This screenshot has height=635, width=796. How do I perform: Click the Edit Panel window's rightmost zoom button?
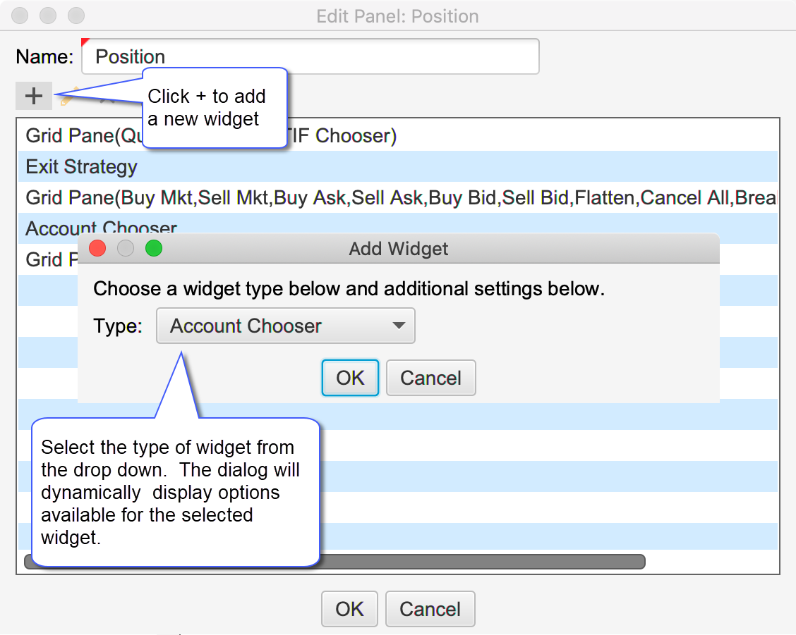coord(76,16)
